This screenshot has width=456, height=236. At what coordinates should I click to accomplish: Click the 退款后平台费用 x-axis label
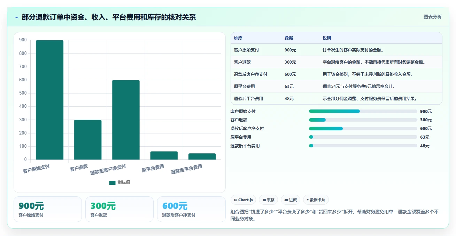[187, 169]
